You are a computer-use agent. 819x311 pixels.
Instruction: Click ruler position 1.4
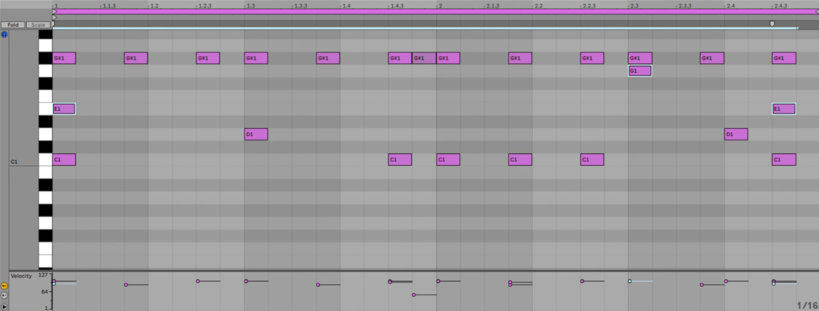(x=347, y=6)
